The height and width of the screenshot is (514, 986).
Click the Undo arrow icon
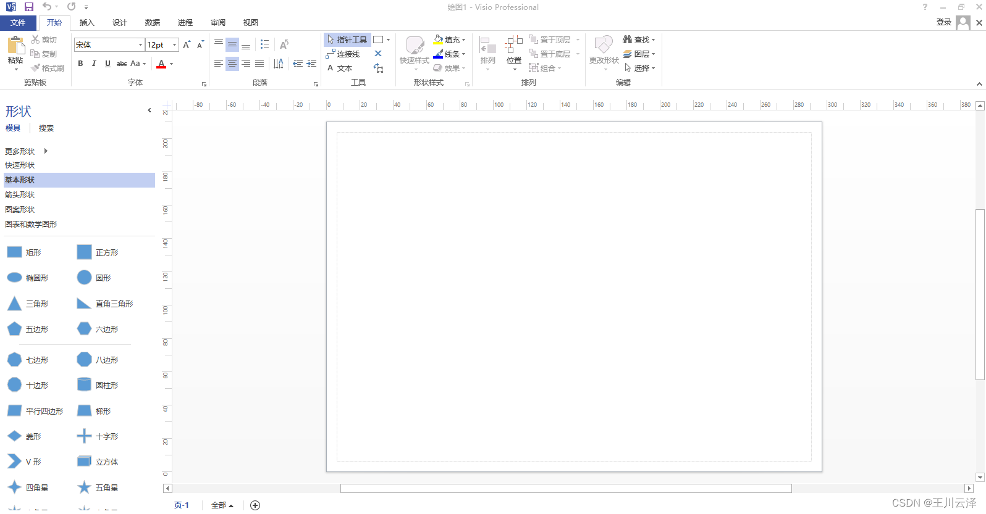[47, 7]
